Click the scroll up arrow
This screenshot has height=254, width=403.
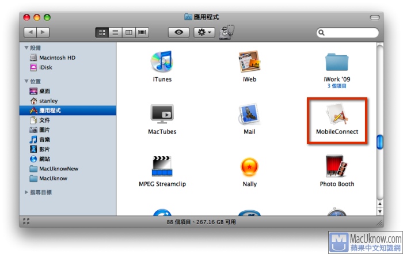(x=380, y=204)
